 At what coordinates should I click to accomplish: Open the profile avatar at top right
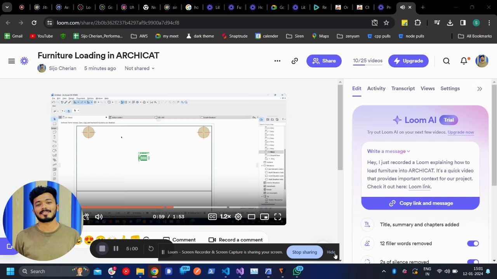[482, 61]
